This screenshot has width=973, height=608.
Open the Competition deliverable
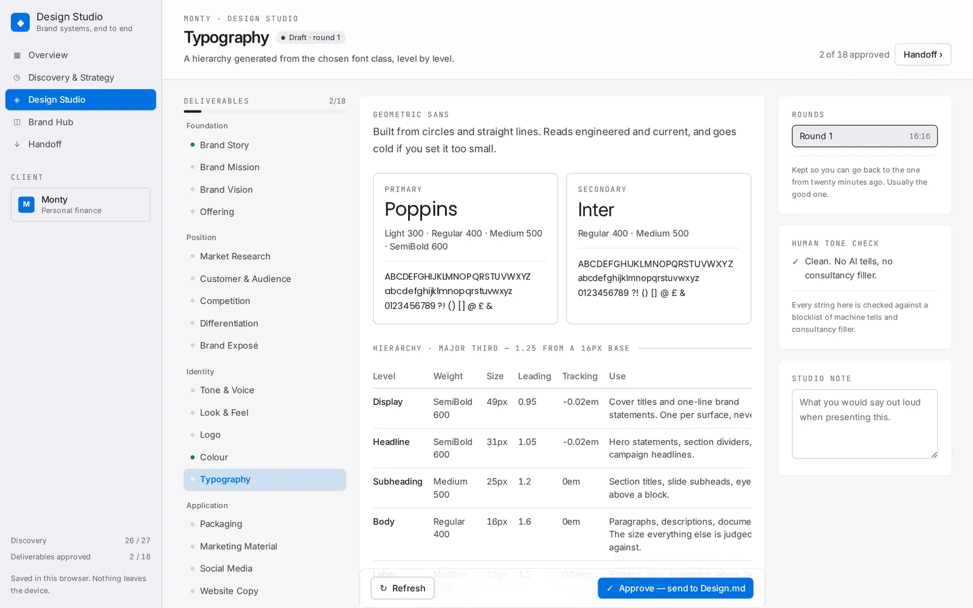tap(265, 301)
